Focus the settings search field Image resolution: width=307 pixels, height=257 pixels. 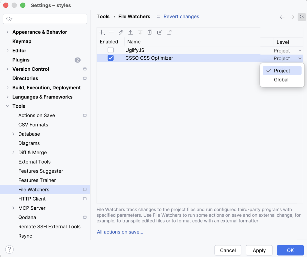(x=45, y=19)
